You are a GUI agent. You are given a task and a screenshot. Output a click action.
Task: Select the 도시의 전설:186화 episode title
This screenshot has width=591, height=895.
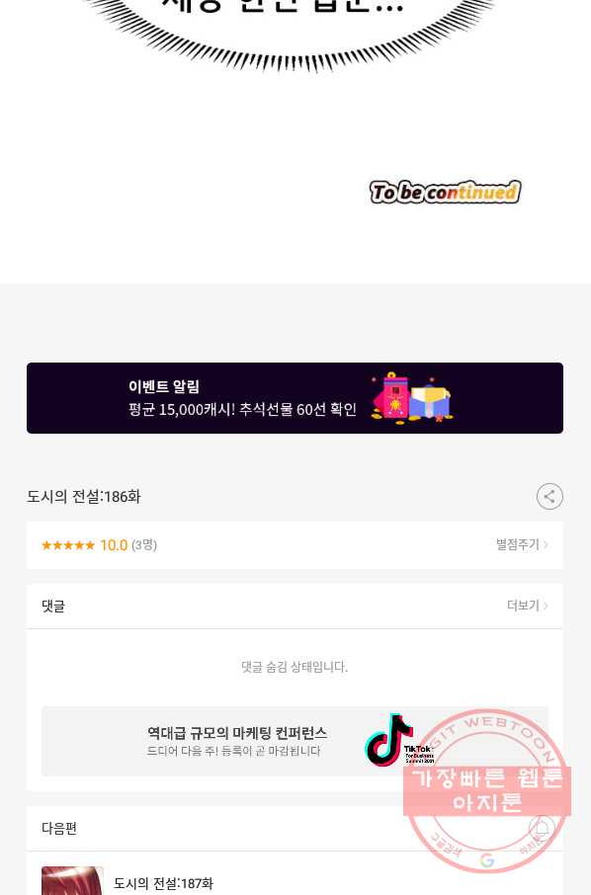[84, 497]
